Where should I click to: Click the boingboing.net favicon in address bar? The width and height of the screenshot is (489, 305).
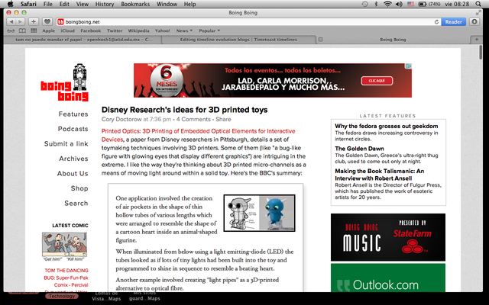tap(60, 22)
